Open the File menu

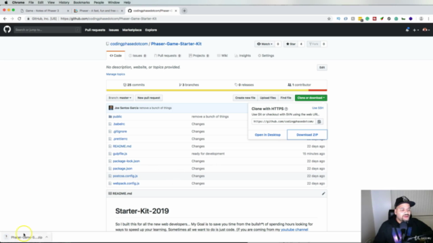coord(31,3)
